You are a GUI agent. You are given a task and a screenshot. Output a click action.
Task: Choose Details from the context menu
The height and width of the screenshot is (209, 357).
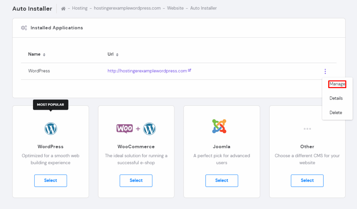coord(336,98)
